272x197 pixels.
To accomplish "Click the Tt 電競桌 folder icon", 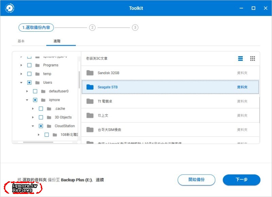I will (90, 101).
